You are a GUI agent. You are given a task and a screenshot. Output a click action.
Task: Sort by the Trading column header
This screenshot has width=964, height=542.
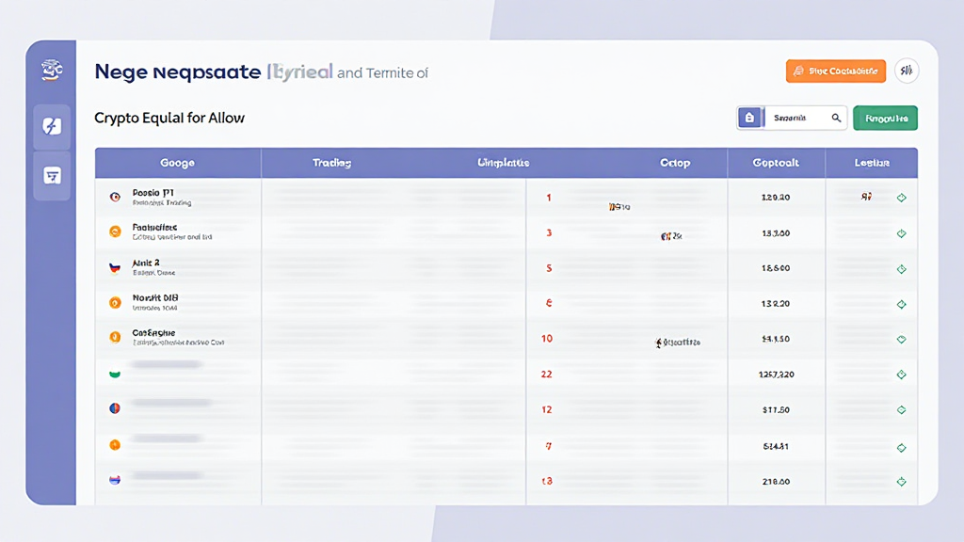(331, 163)
